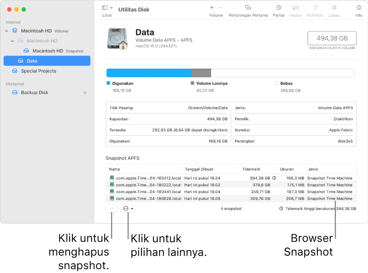The height and width of the screenshot is (273, 368).
Task: Click the clock icon beside Tidemark tinggi
Action: 281,208
